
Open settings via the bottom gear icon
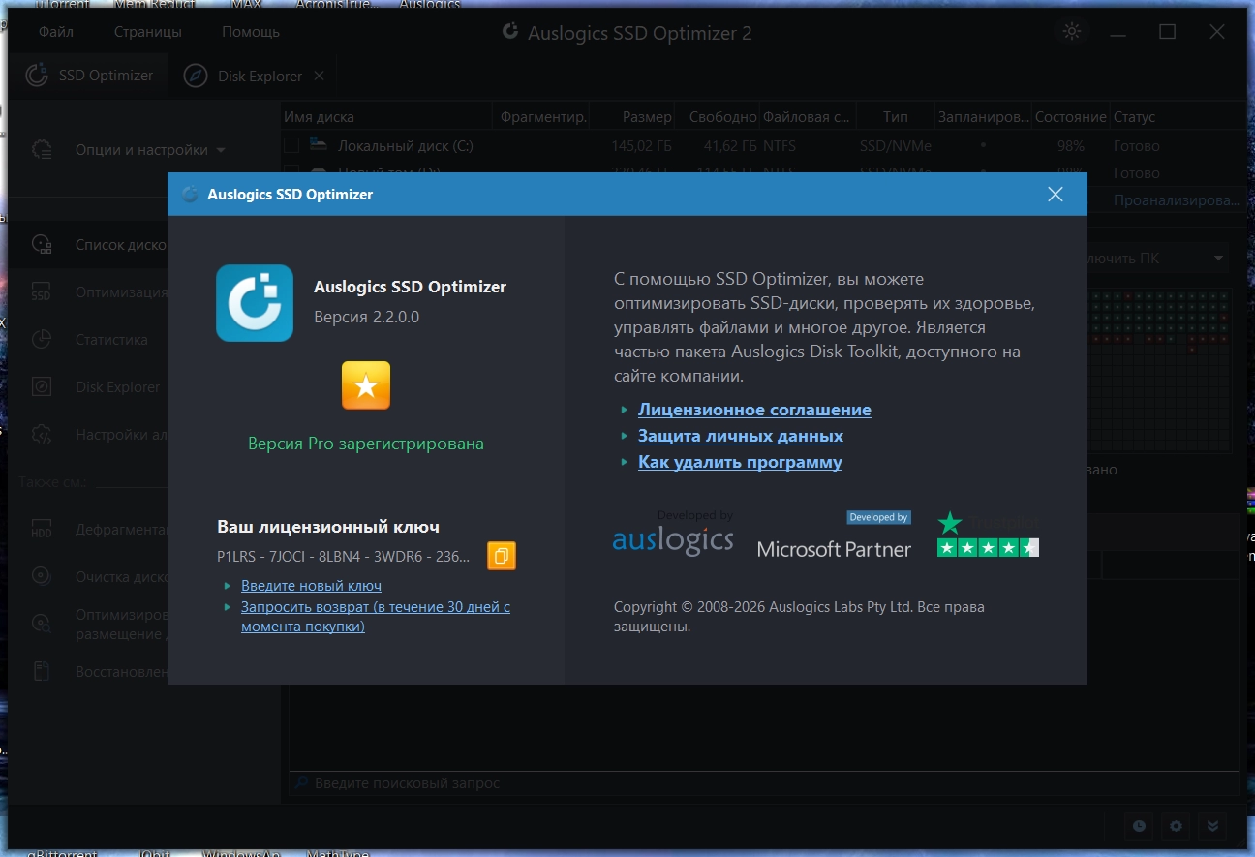(1176, 826)
